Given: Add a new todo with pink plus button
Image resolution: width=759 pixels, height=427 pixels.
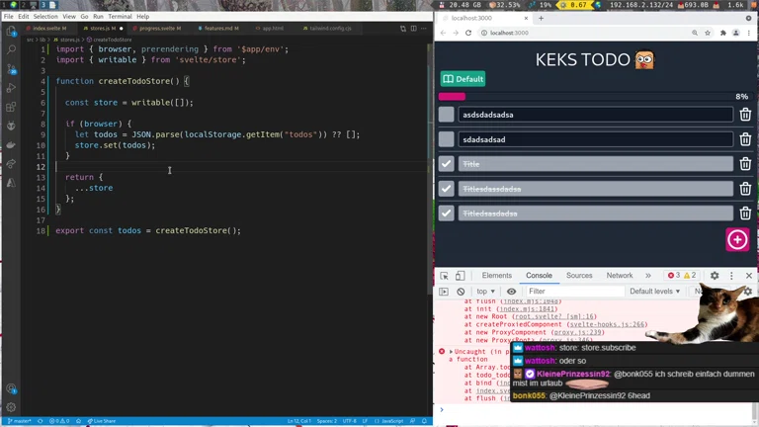Looking at the screenshot, I should [x=737, y=239].
